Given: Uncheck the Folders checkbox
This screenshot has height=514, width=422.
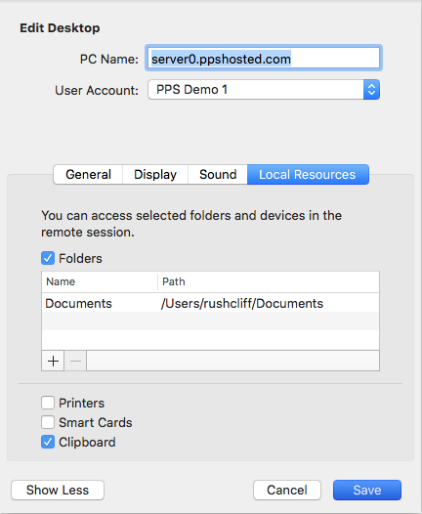Looking at the screenshot, I should pos(48,258).
